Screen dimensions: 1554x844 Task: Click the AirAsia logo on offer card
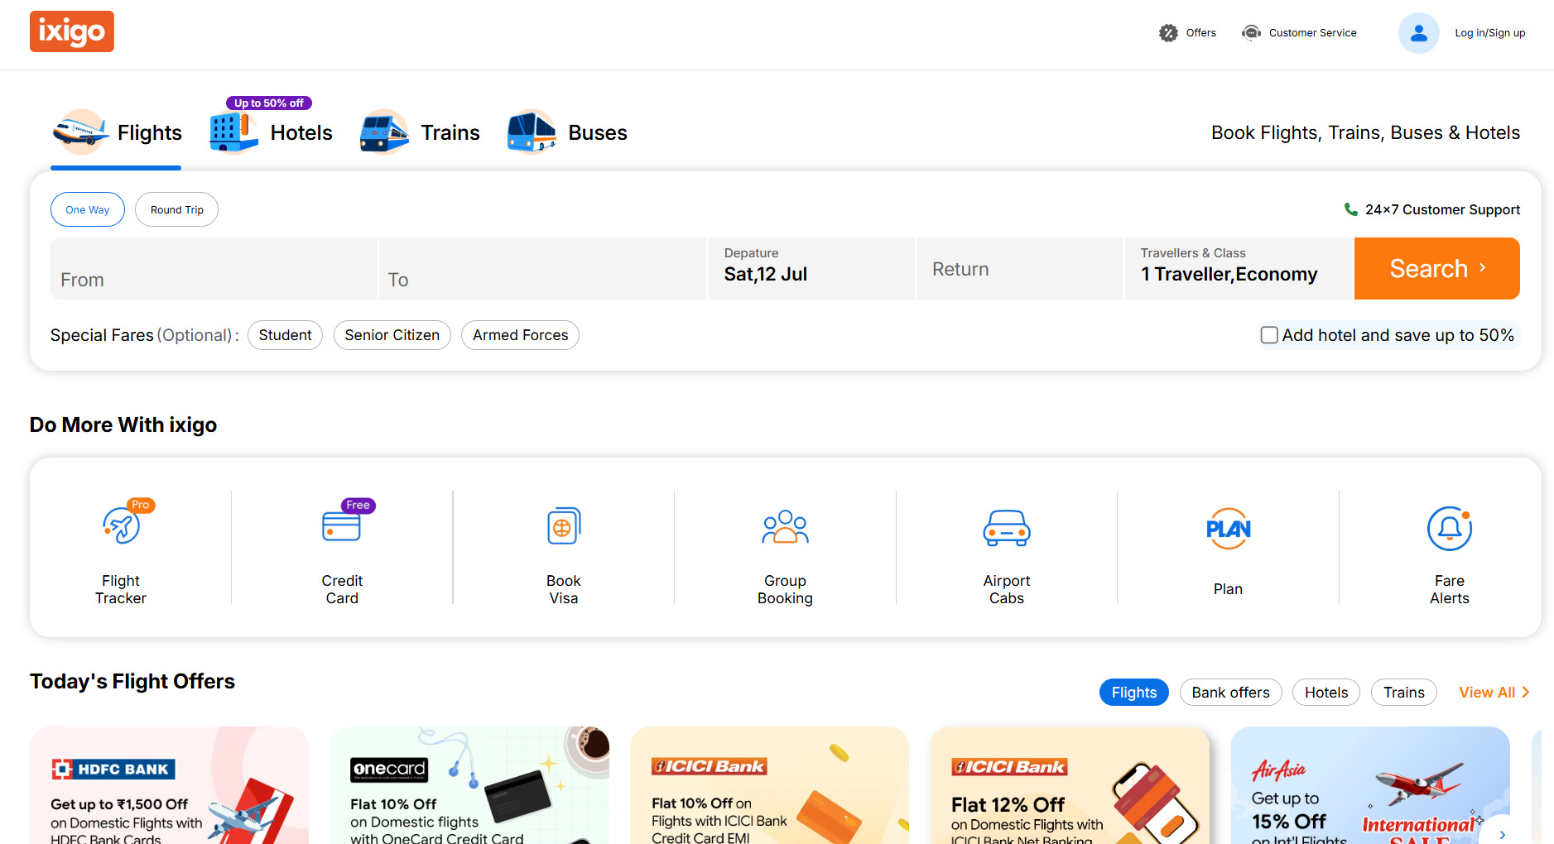point(1279,770)
